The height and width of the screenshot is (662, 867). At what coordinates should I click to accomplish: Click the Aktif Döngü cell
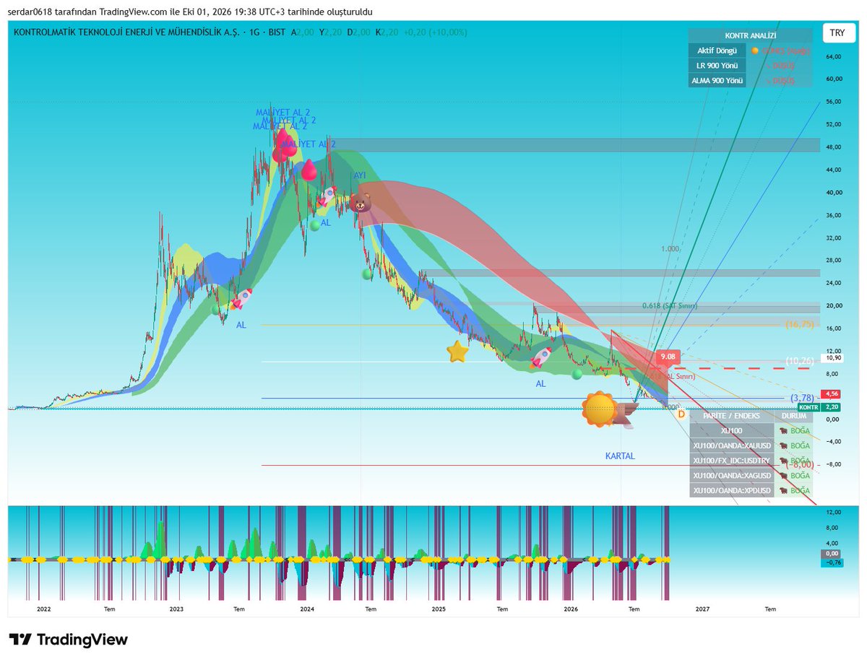[x=717, y=51]
